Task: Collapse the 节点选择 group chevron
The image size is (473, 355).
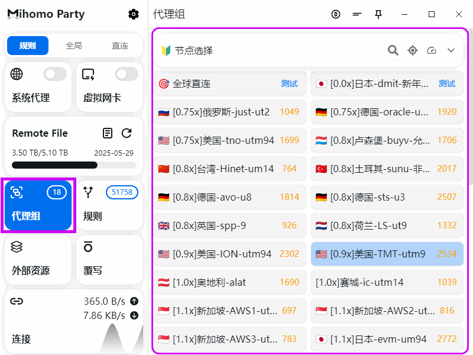Action: pyautogui.click(x=451, y=50)
